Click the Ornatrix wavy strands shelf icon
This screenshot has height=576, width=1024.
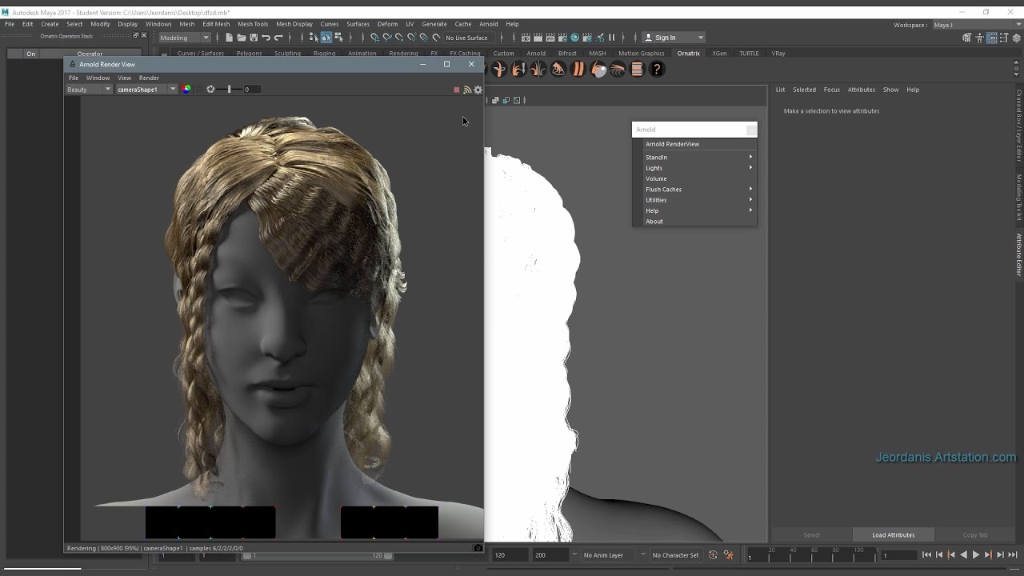(618, 70)
